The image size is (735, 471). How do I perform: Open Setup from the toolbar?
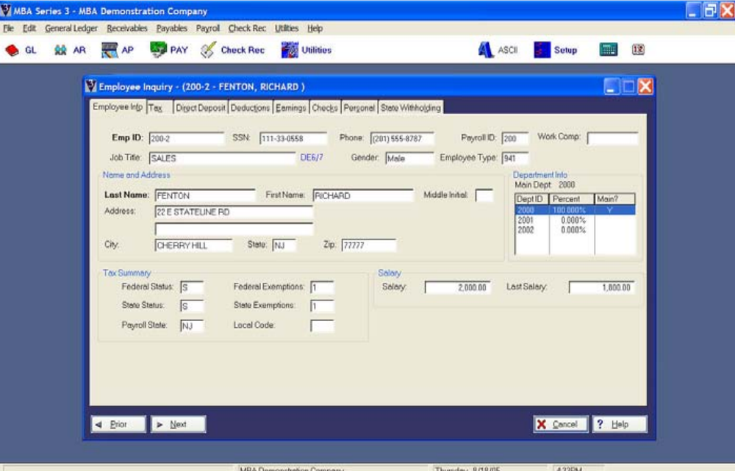click(x=556, y=50)
